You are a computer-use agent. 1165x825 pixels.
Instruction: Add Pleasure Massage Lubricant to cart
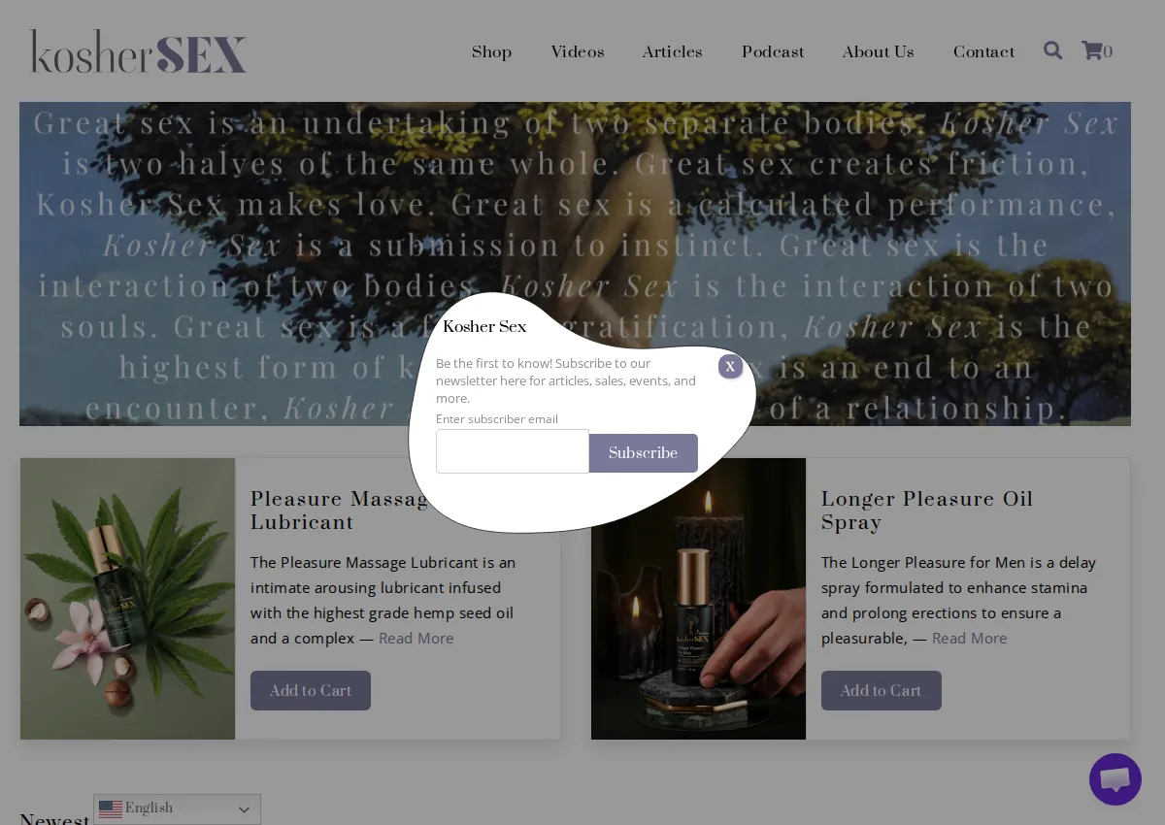(x=311, y=691)
